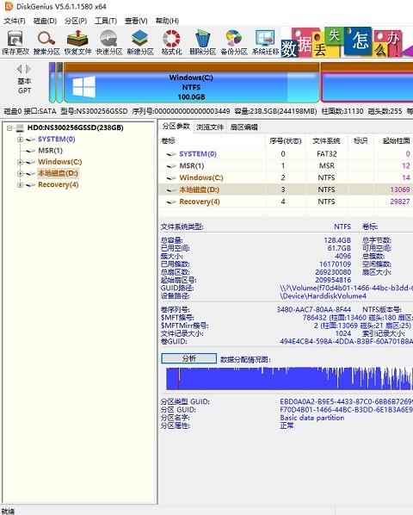
Task: Click the HD0 disk drive icon in tree
Action: [20, 127]
